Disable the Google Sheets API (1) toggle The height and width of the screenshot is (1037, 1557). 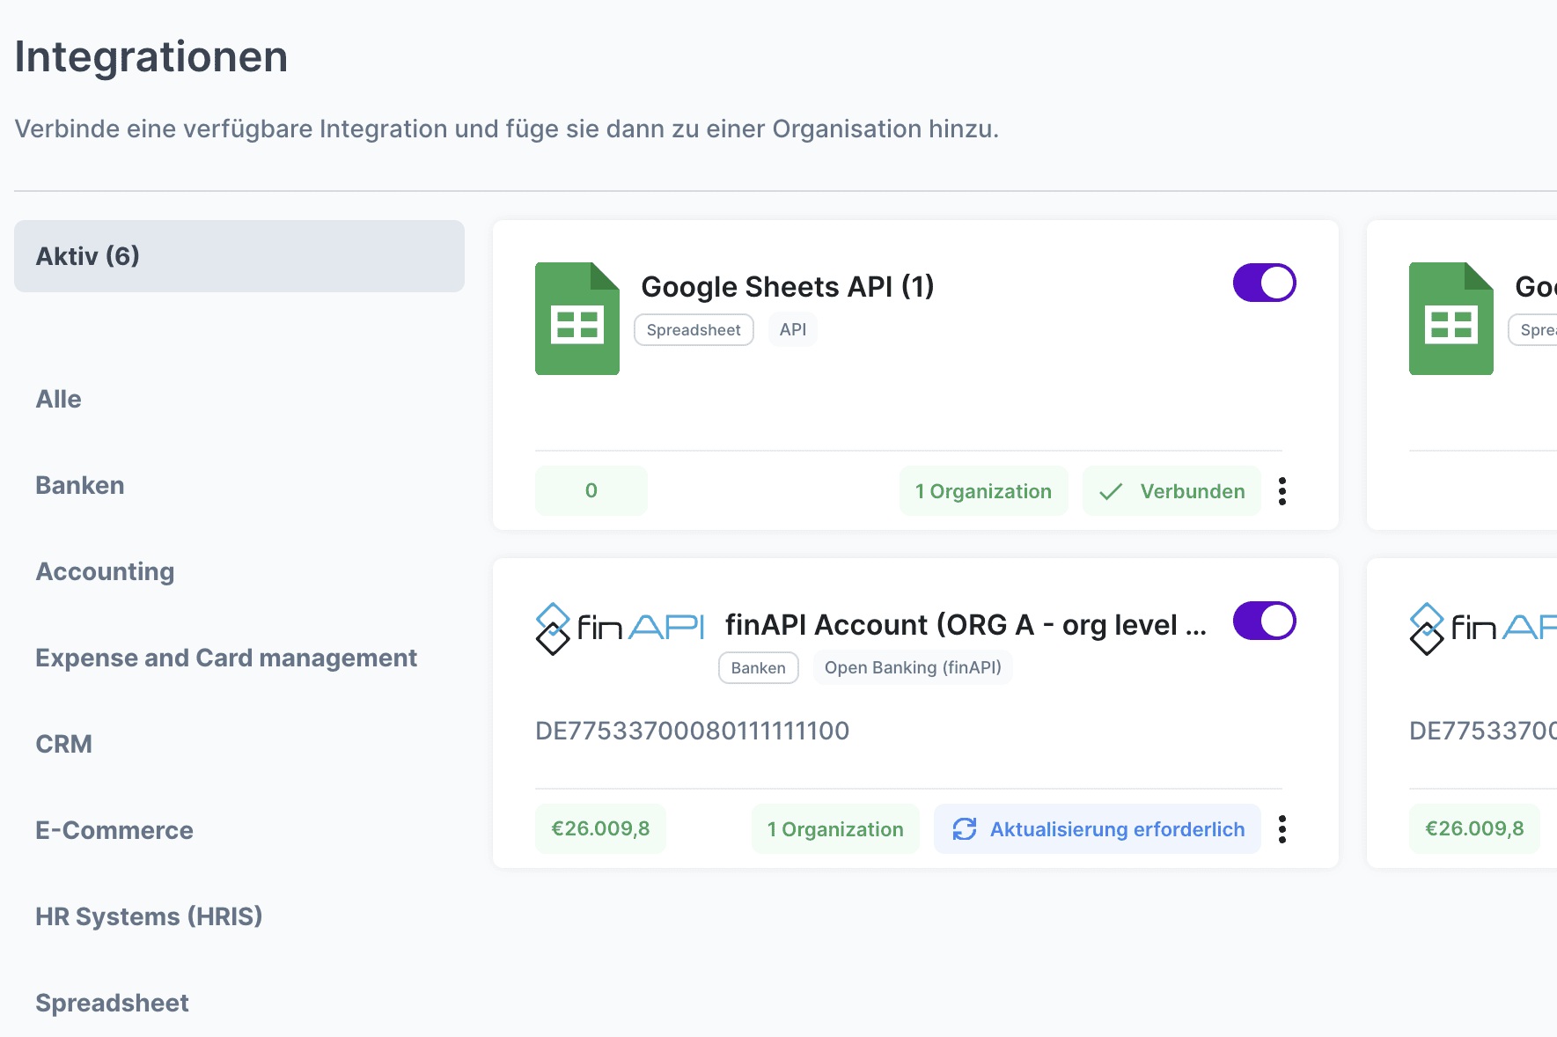coord(1264,283)
